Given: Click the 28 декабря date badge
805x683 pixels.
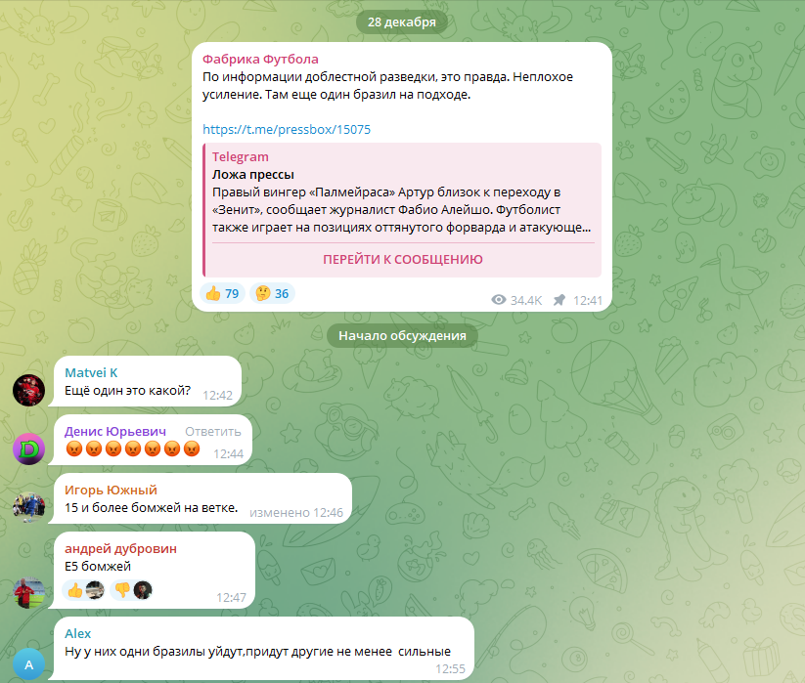Looking at the screenshot, I should tap(402, 22).
